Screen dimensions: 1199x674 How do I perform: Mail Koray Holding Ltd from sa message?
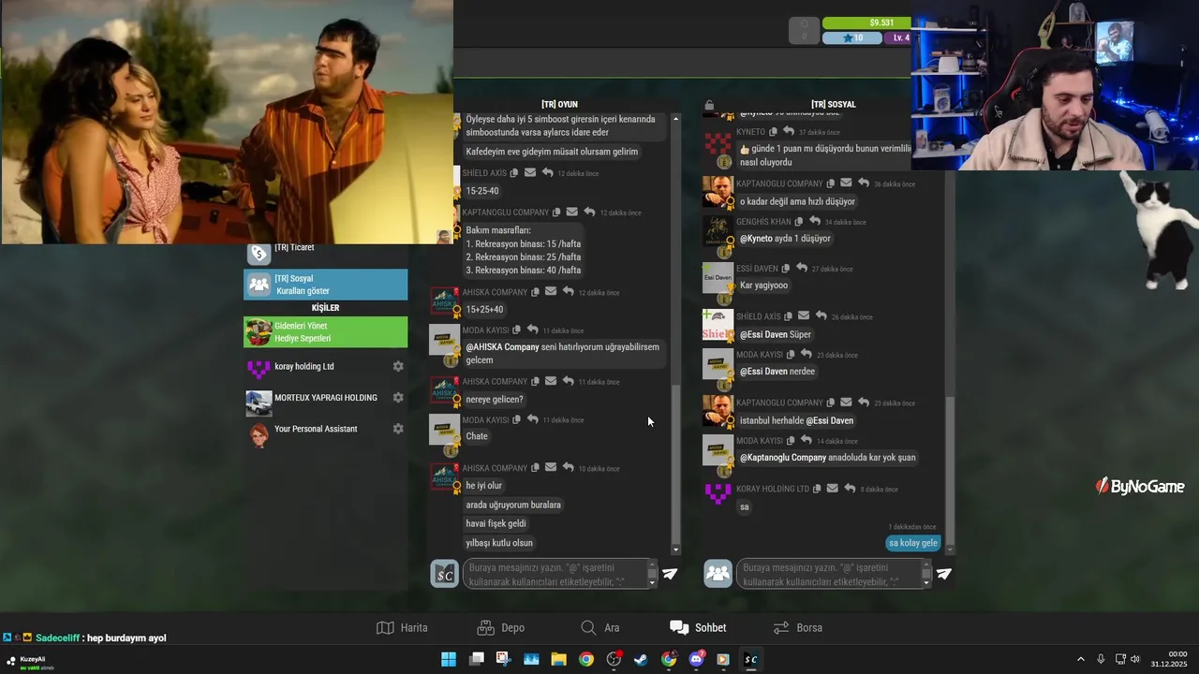pos(833,489)
